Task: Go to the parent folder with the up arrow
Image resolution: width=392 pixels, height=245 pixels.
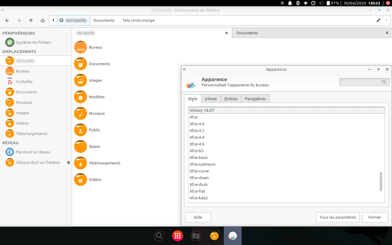Action: point(31,21)
